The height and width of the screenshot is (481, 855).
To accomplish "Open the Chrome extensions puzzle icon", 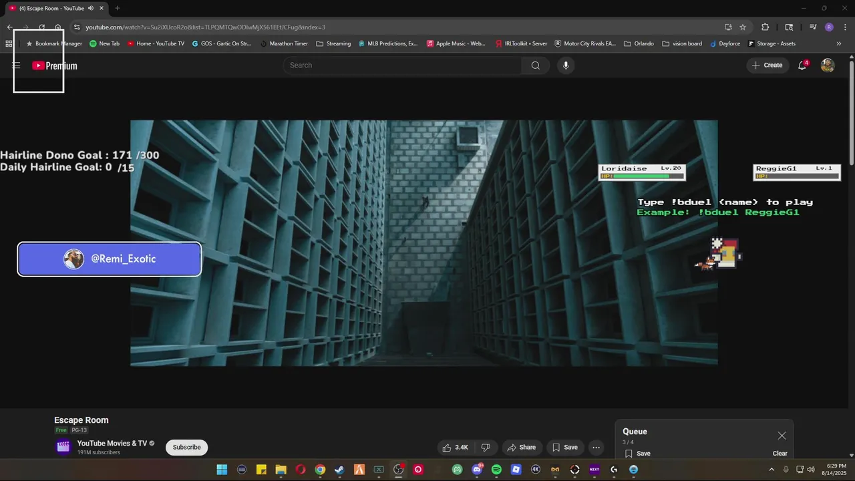I will point(765,27).
